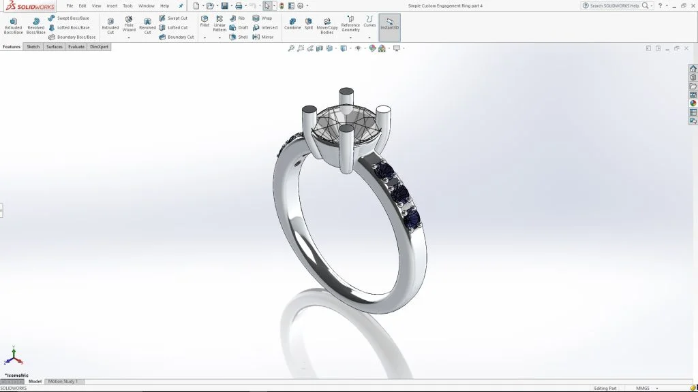
Task: Open the Appearances color sphere in task pane
Action: coord(693,103)
